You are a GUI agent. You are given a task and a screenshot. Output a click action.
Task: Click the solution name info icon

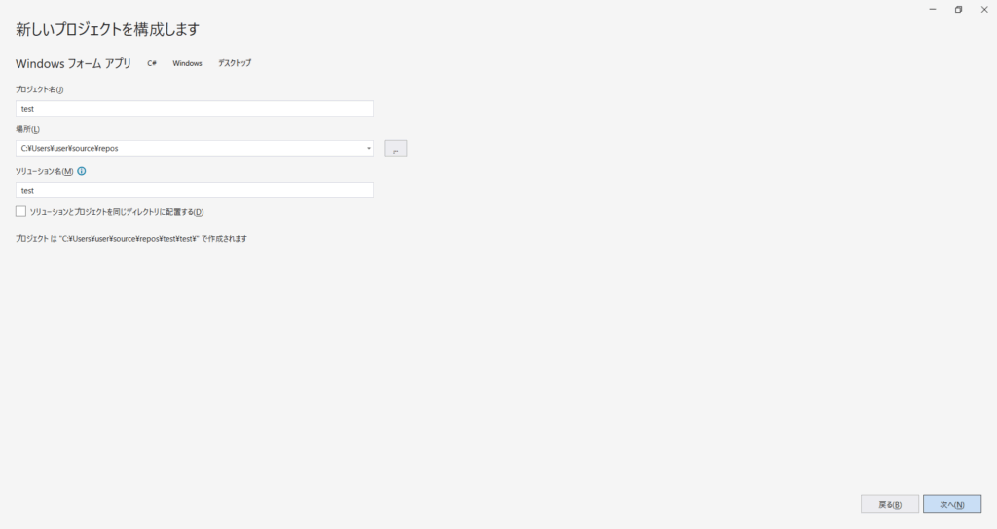[82, 171]
